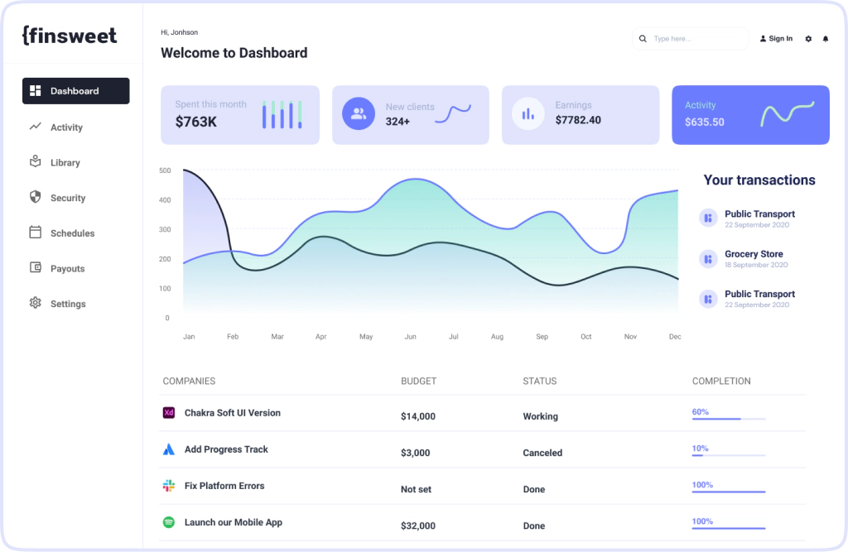
Task: Click the Spotify icon for Launch our Mobile App
Action: 168,522
